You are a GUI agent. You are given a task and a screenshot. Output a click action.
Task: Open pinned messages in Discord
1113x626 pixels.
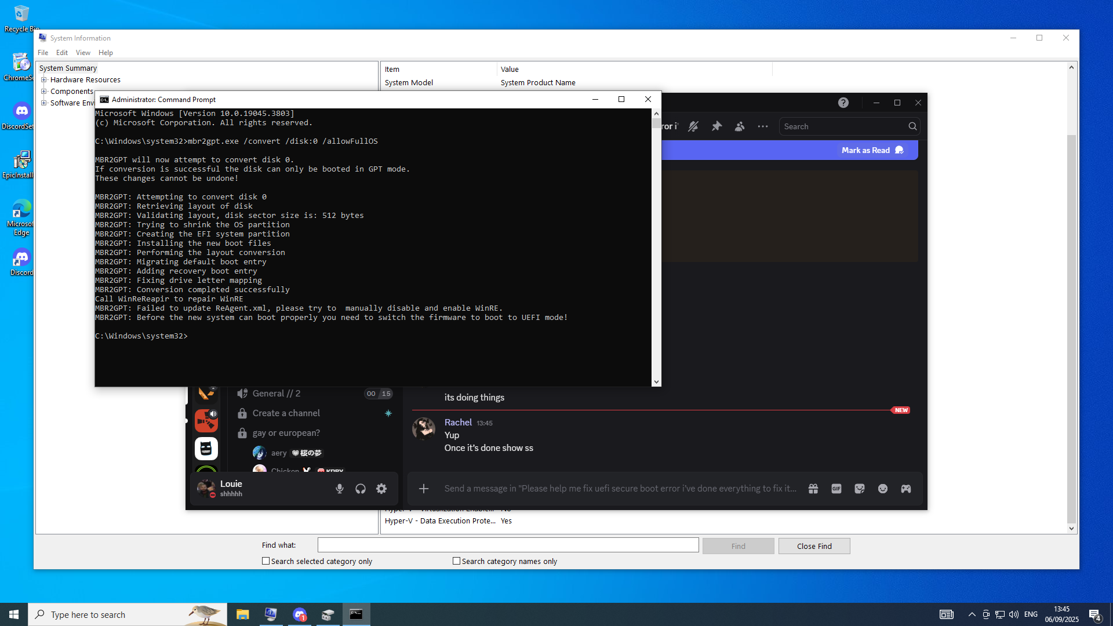pyautogui.click(x=717, y=126)
